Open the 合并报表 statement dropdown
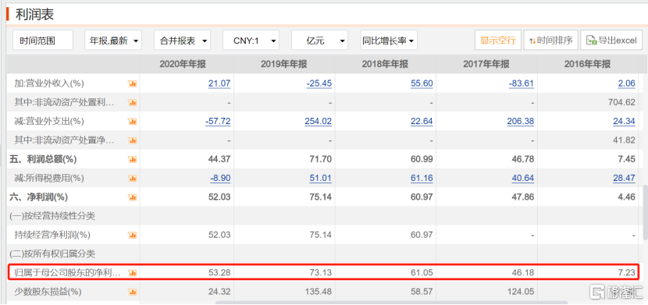The width and height of the screenshot is (648, 305). (x=182, y=41)
